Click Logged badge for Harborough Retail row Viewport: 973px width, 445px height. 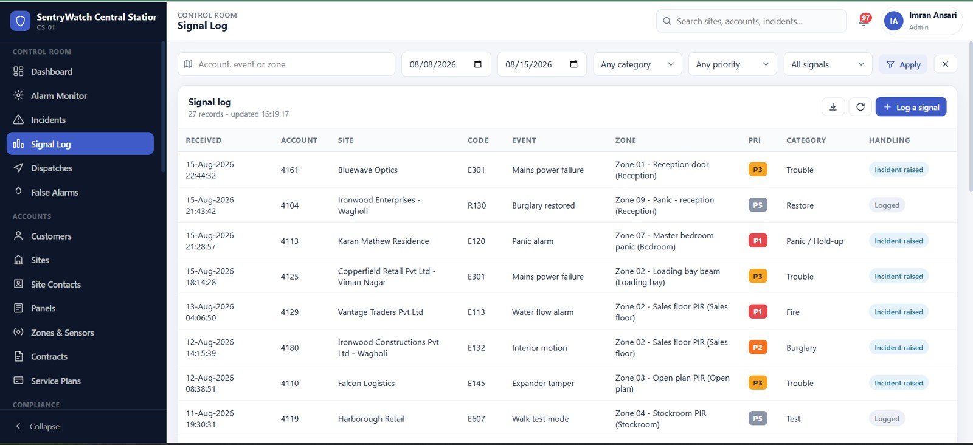pyautogui.click(x=887, y=418)
